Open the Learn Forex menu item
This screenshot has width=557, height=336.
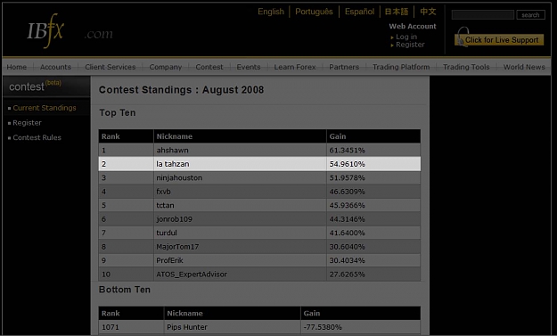click(295, 67)
